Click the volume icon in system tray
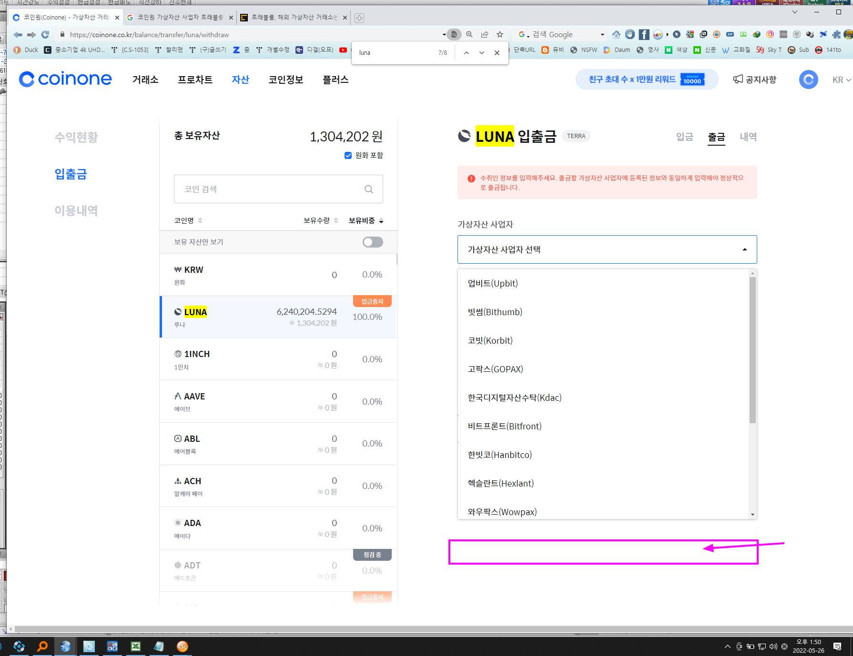 773,646
